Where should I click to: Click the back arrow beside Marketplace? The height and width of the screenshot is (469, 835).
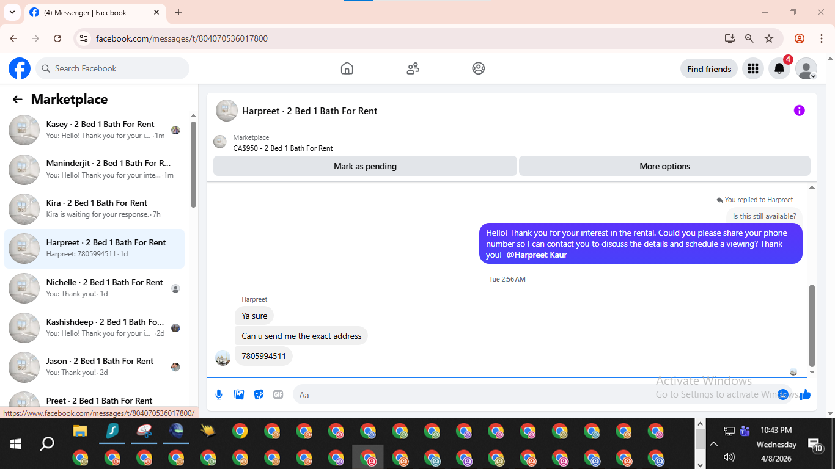(x=18, y=100)
